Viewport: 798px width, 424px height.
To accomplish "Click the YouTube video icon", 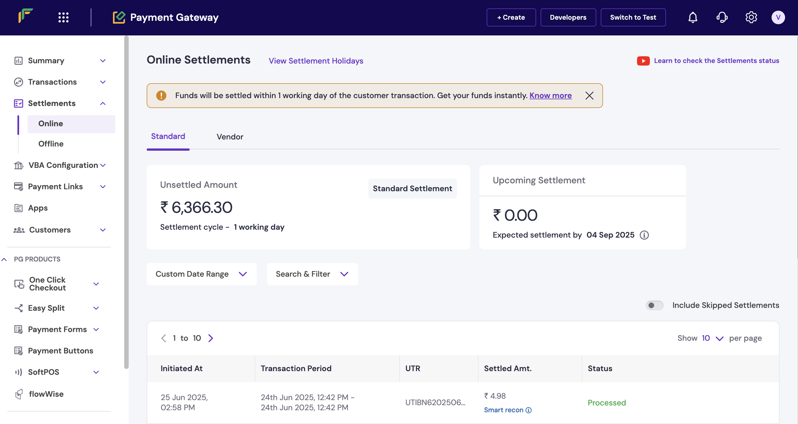I will coord(643,61).
